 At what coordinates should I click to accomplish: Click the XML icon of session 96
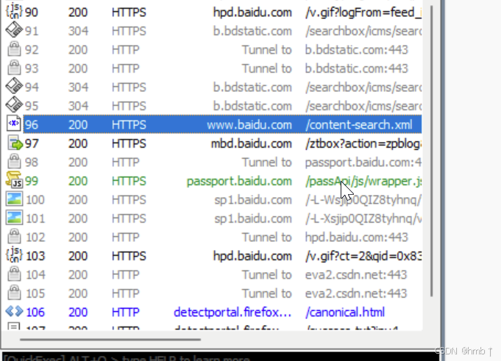point(14,124)
